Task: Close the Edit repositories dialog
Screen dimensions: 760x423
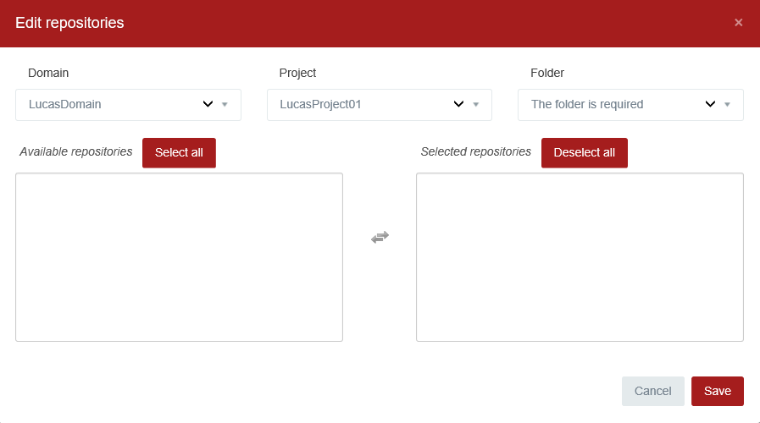Action: click(738, 23)
